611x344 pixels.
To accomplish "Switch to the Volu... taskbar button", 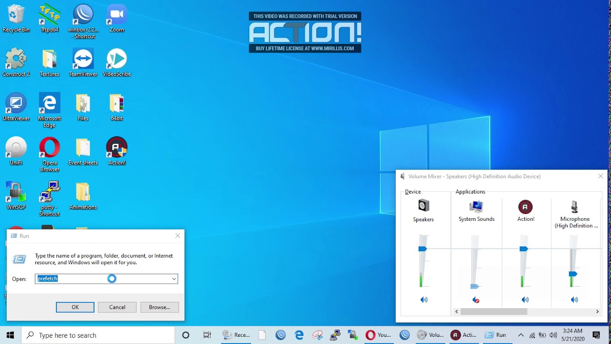I will pyautogui.click(x=431, y=335).
